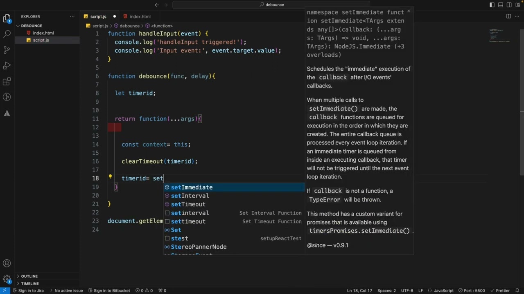Collapse the DEBOUNCE folder section

click(47, 26)
